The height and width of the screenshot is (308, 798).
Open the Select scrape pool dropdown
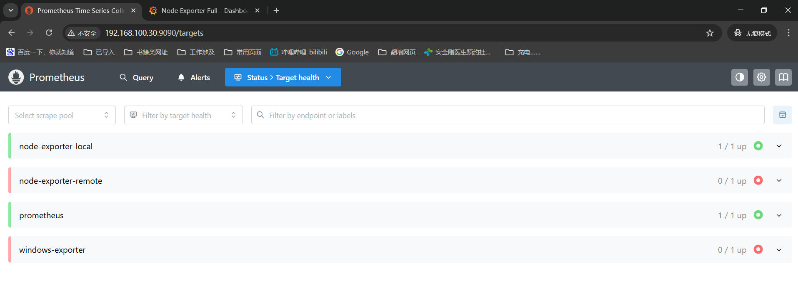click(62, 115)
